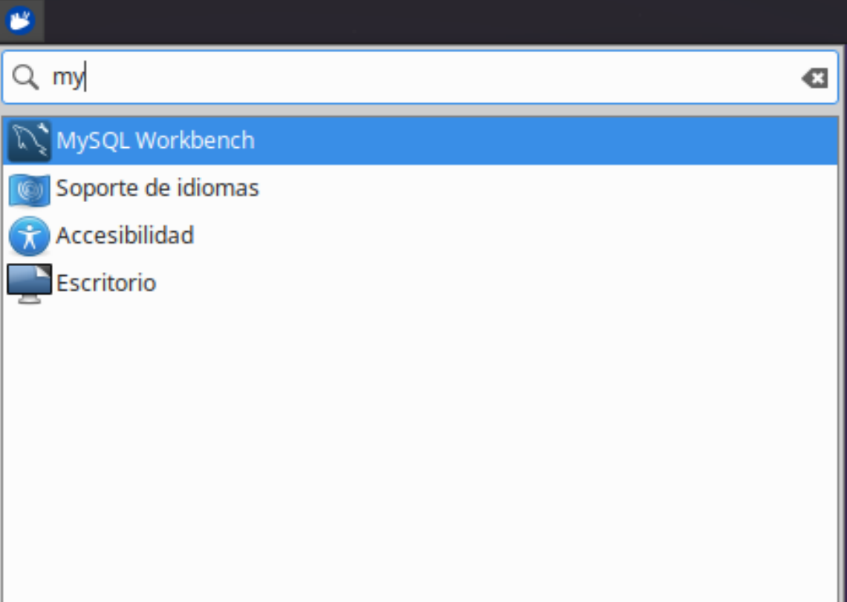Click the empty results area below Escritorio
The height and width of the screenshot is (602, 847).
tap(423, 446)
